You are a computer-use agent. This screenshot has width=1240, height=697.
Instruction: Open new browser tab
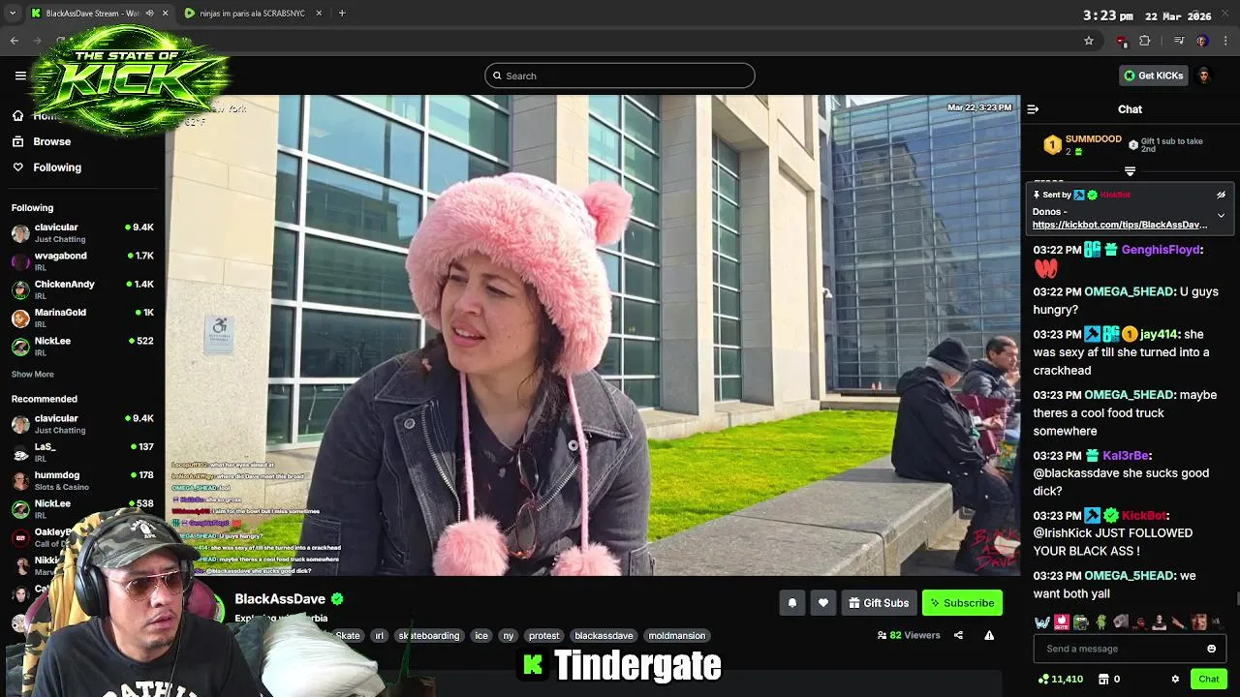tap(342, 14)
